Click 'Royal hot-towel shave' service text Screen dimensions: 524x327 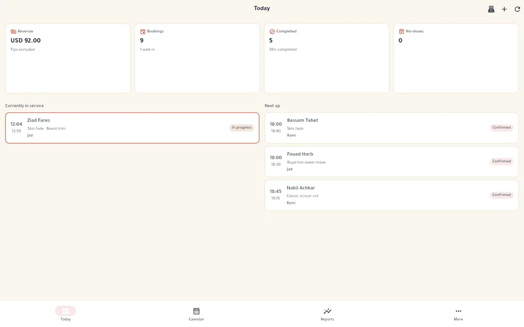tap(306, 162)
